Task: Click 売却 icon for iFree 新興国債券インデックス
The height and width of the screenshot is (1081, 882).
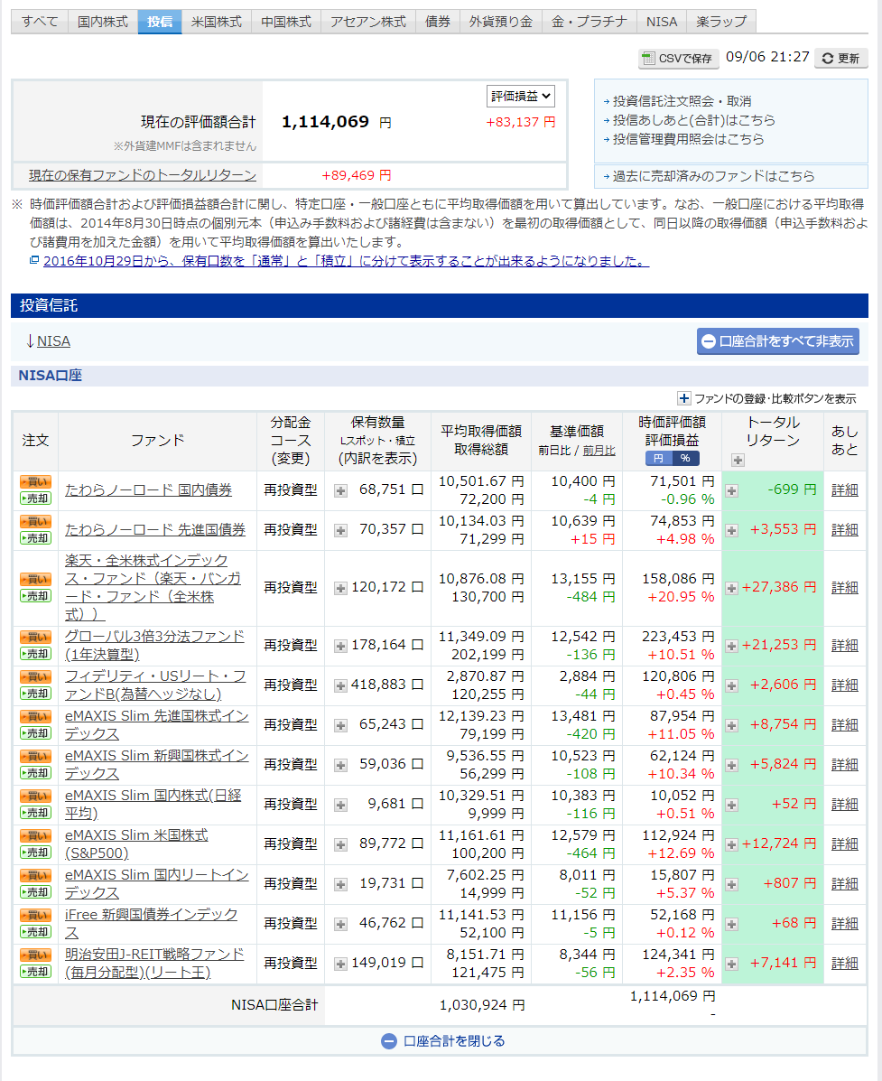Action: (35, 932)
